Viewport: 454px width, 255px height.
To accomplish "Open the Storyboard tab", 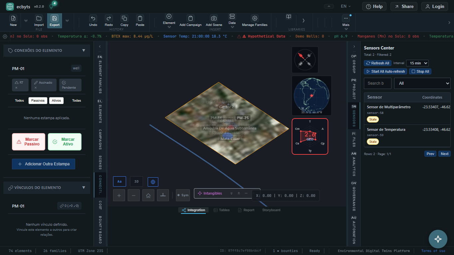I will click(x=271, y=210).
